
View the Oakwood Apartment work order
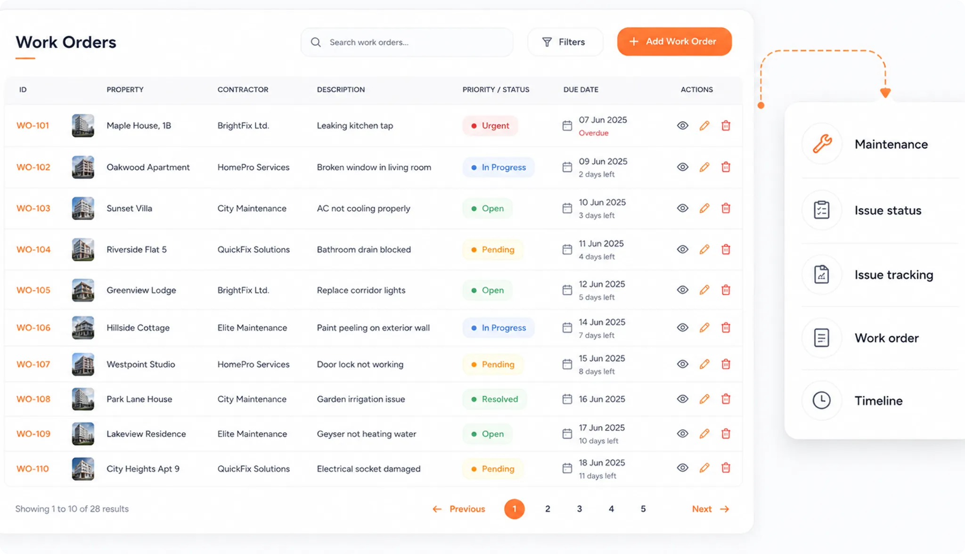682,167
